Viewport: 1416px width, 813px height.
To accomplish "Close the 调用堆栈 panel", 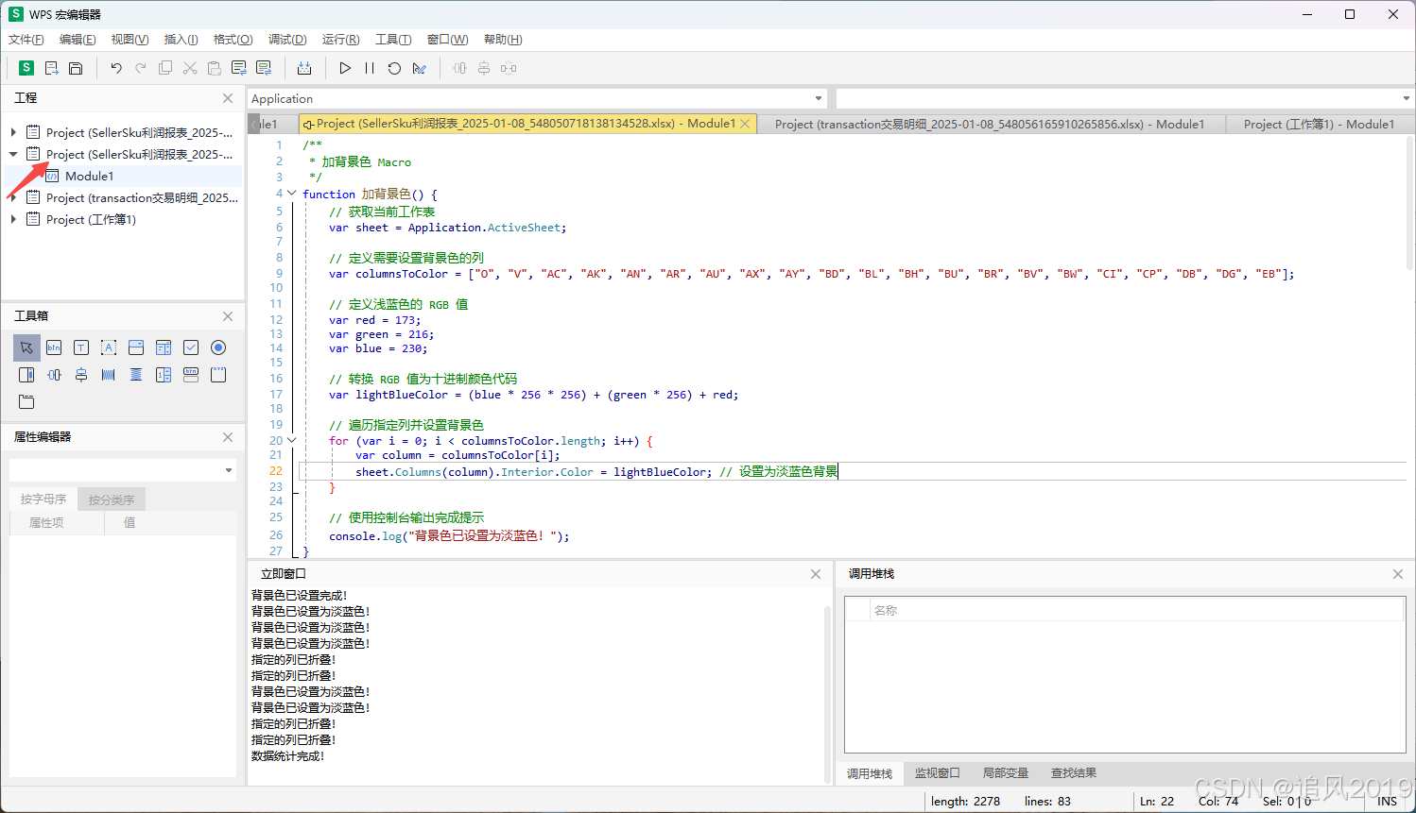I will tap(1398, 574).
